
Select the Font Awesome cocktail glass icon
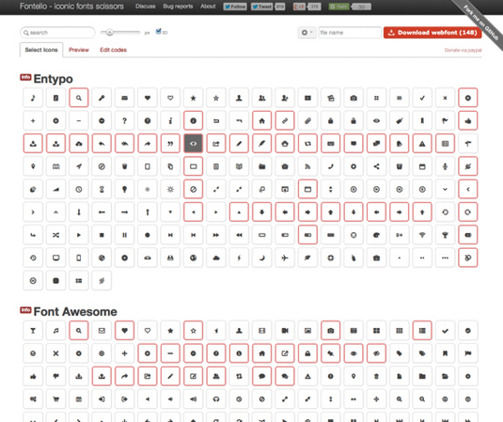point(33,330)
